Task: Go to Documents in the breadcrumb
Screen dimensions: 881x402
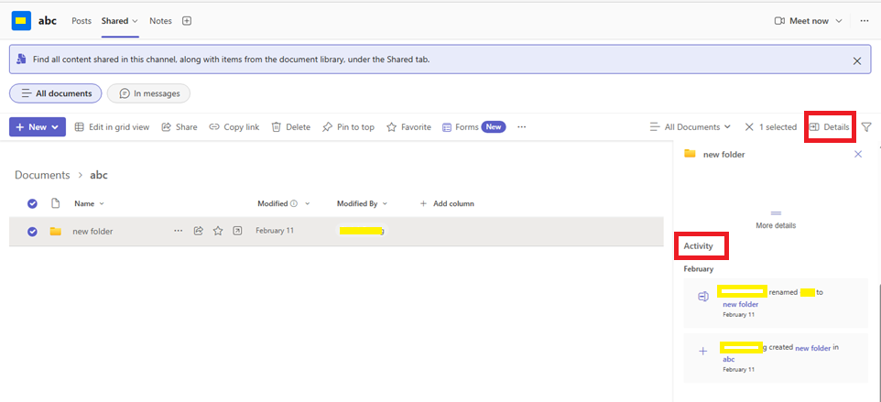Action: (42, 175)
